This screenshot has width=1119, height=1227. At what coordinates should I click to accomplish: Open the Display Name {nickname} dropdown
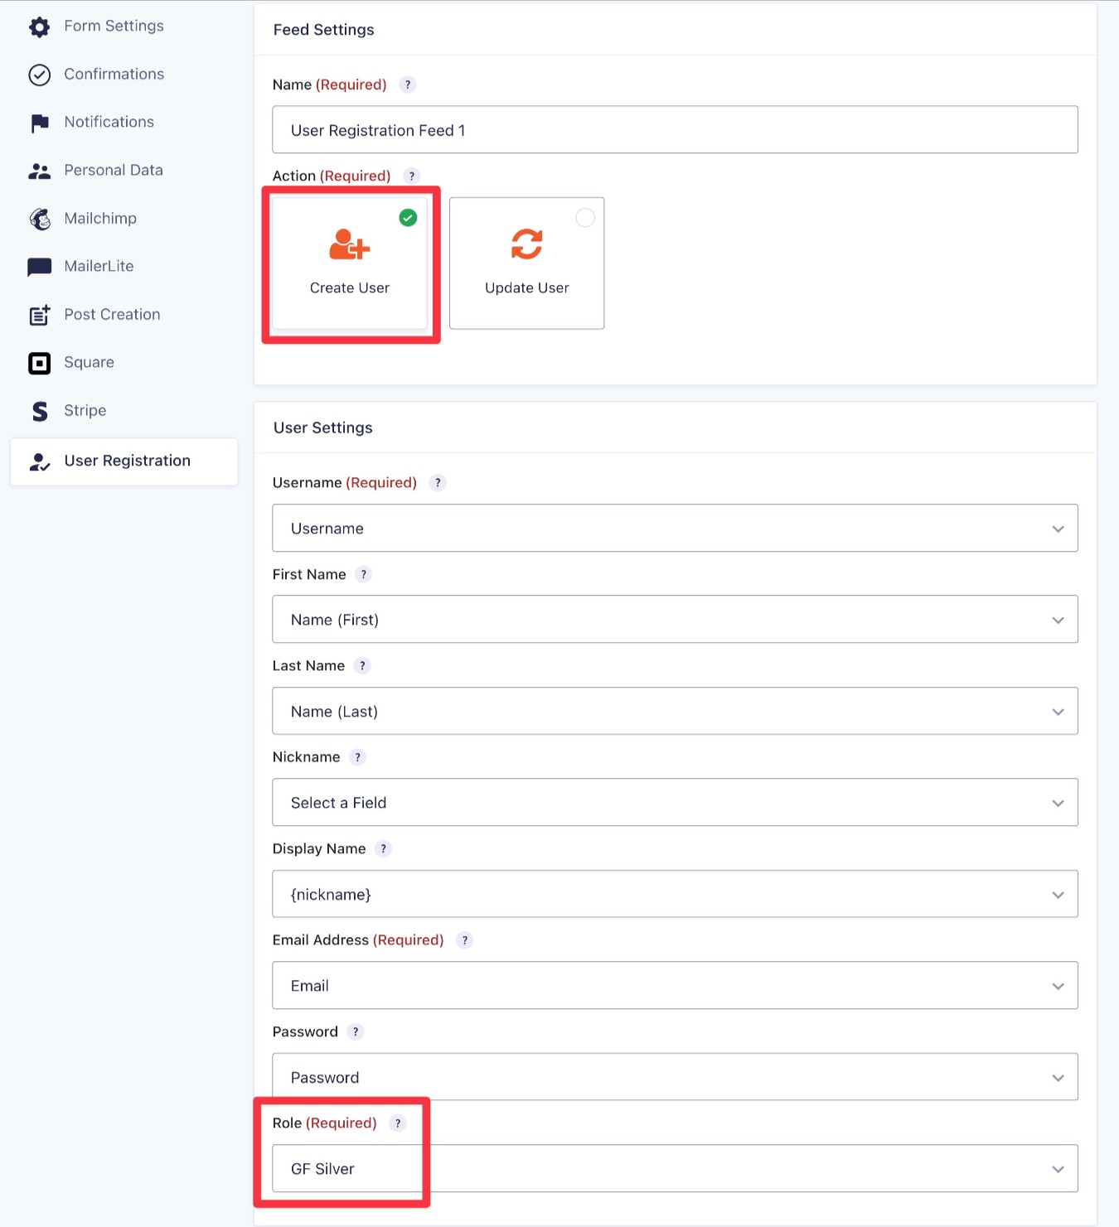[x=675, y=894]
